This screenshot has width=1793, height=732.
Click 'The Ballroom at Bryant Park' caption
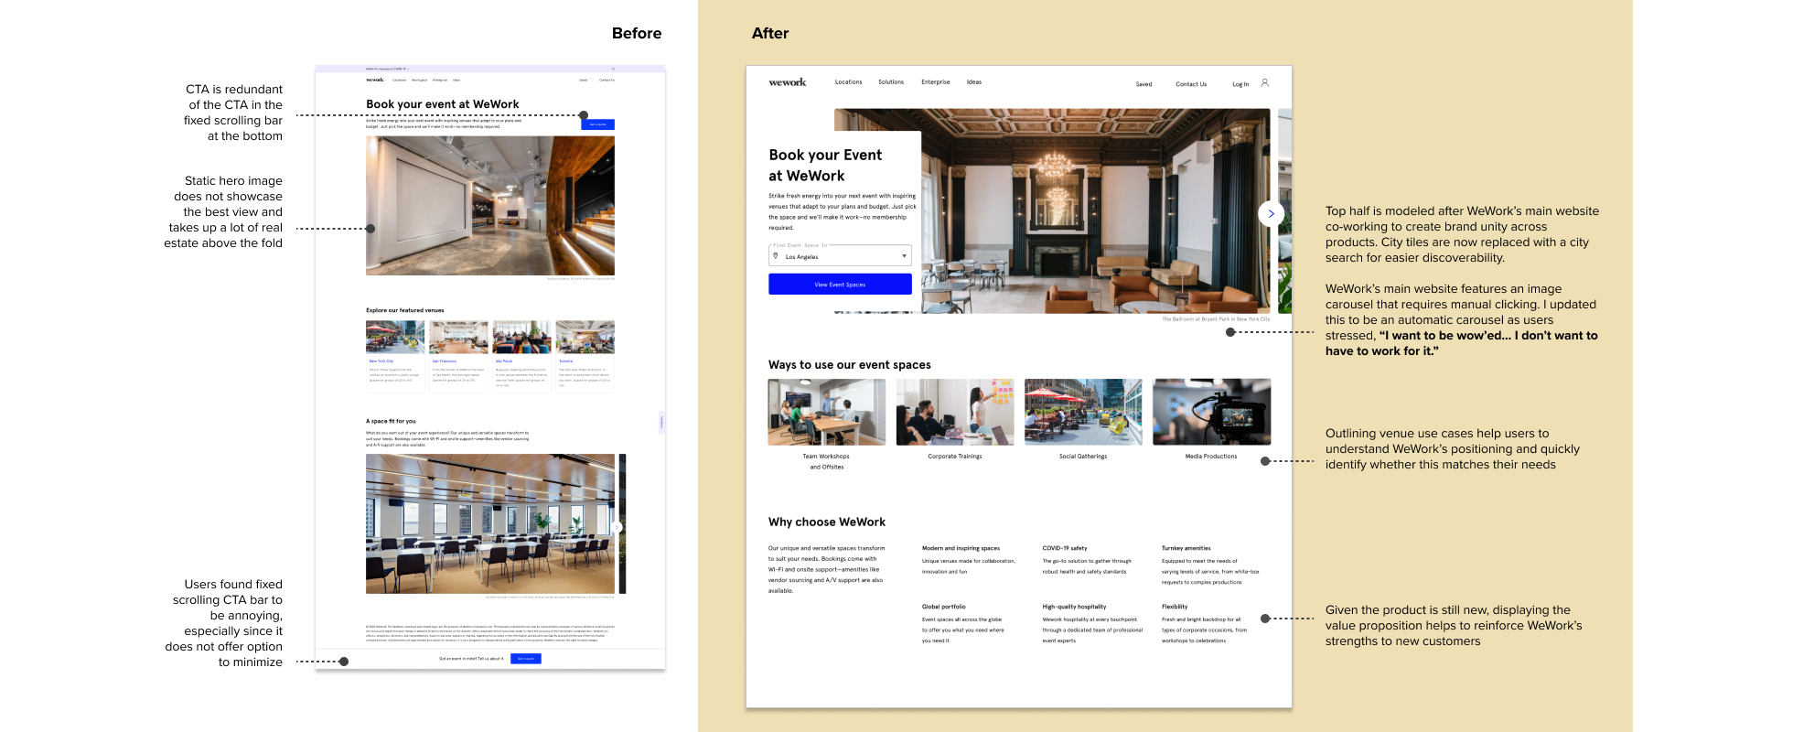pyautogui.click(x=1216, y=319)
